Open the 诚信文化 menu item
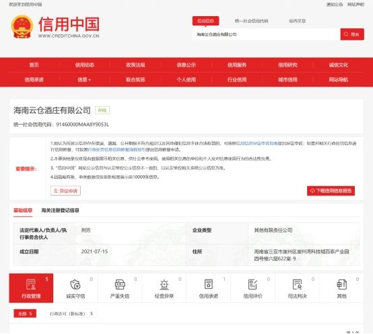Viewport: 373px width, 334px height. (338, 65)
